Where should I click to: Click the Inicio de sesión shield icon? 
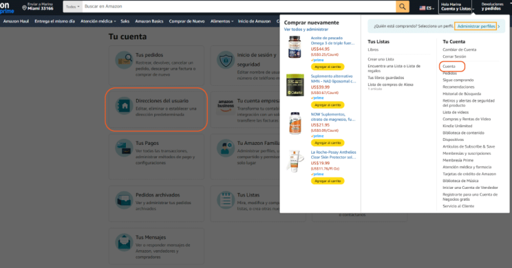point(226,59)
